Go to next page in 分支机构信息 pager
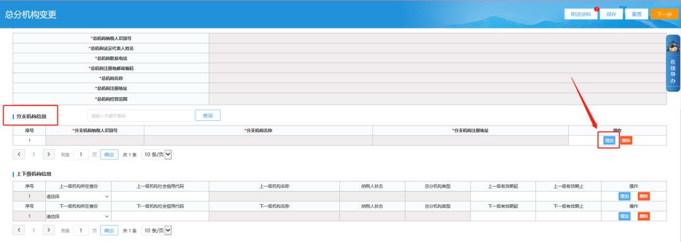The image size is (681, 242). (x=49, y=154)
